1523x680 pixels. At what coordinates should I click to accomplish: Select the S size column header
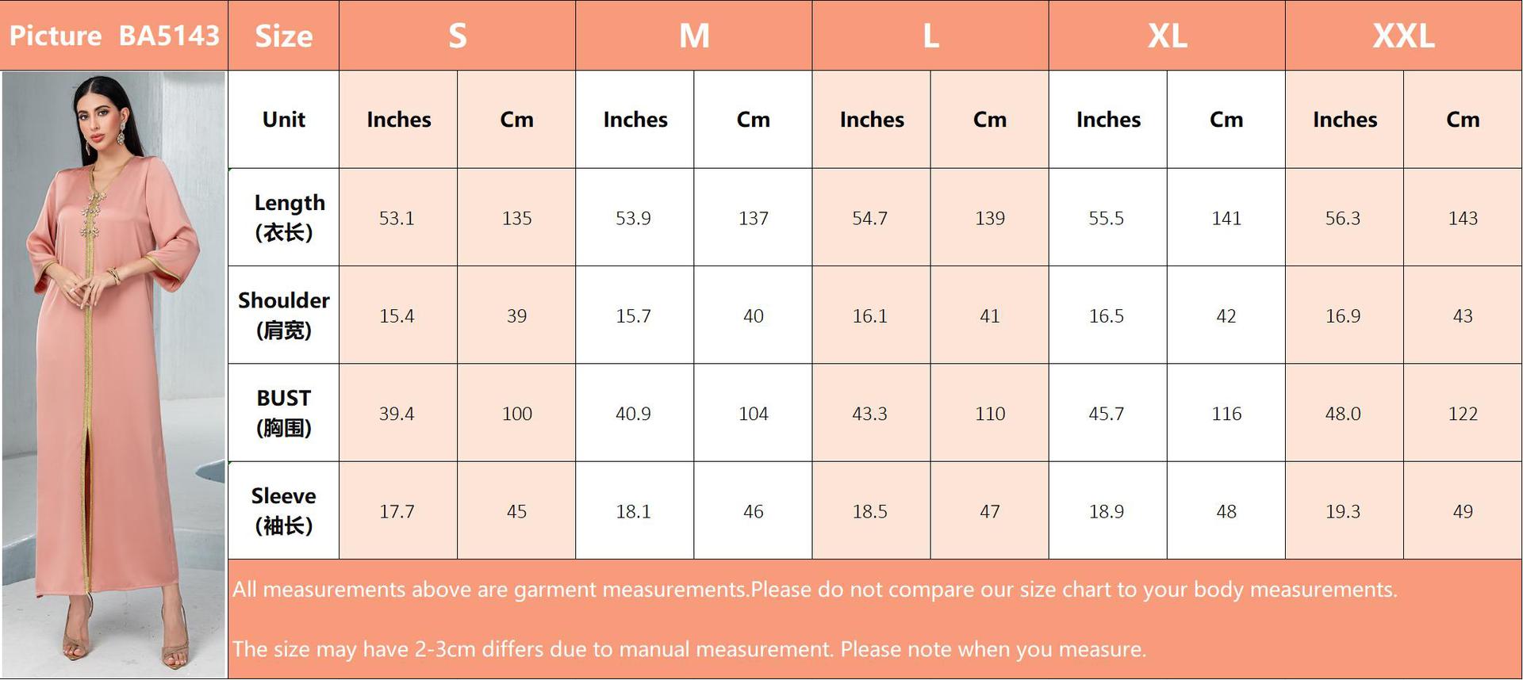[457, 36]
